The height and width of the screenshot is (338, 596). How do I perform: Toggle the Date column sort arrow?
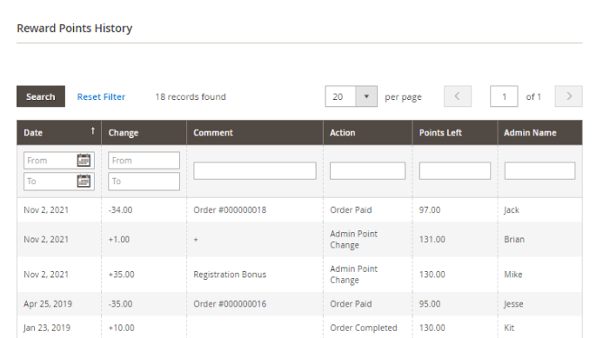[93, 131]
